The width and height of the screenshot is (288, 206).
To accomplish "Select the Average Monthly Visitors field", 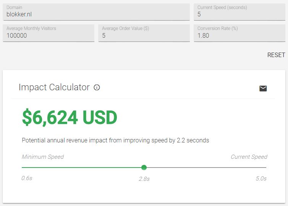I will 49,35.
